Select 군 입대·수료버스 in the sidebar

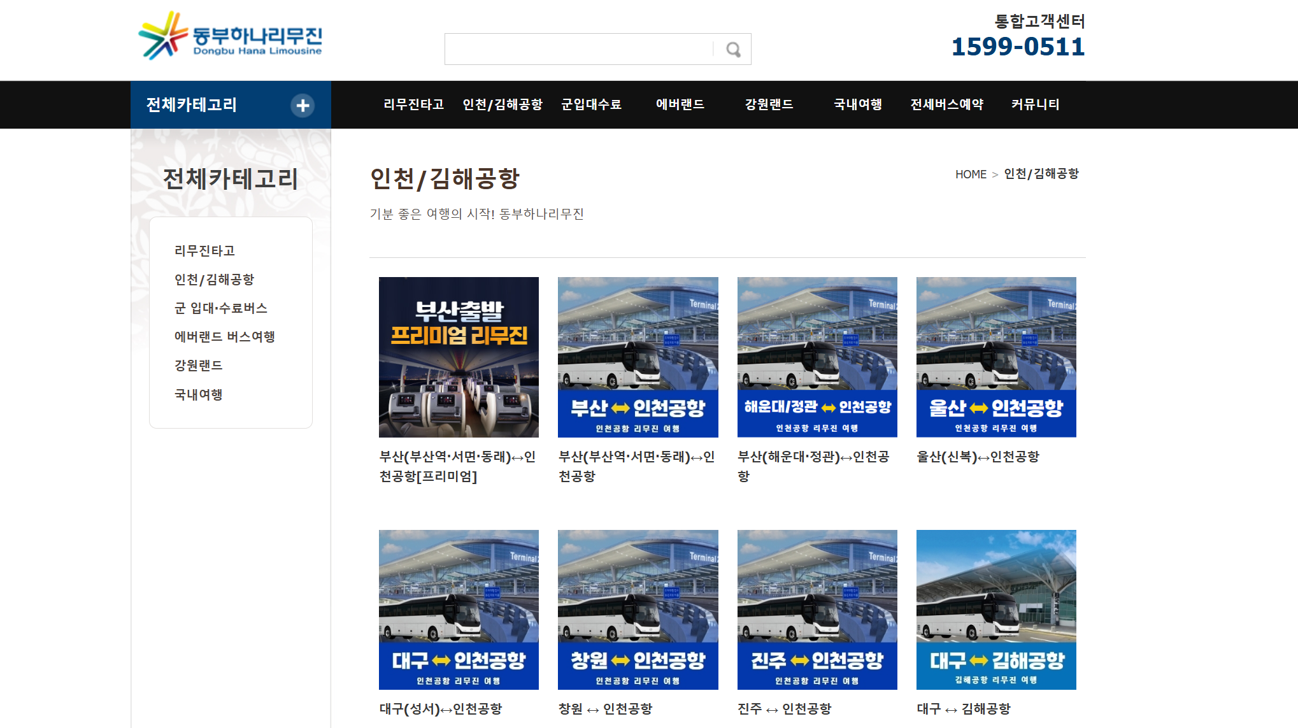coord(220,308)
